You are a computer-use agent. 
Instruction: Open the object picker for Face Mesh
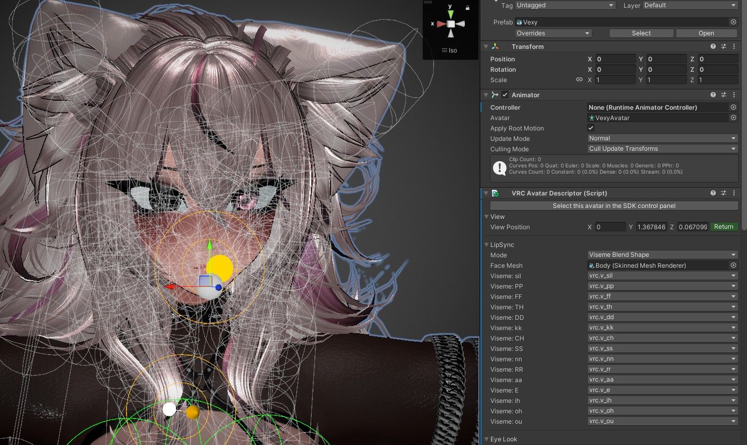point(733,265)
